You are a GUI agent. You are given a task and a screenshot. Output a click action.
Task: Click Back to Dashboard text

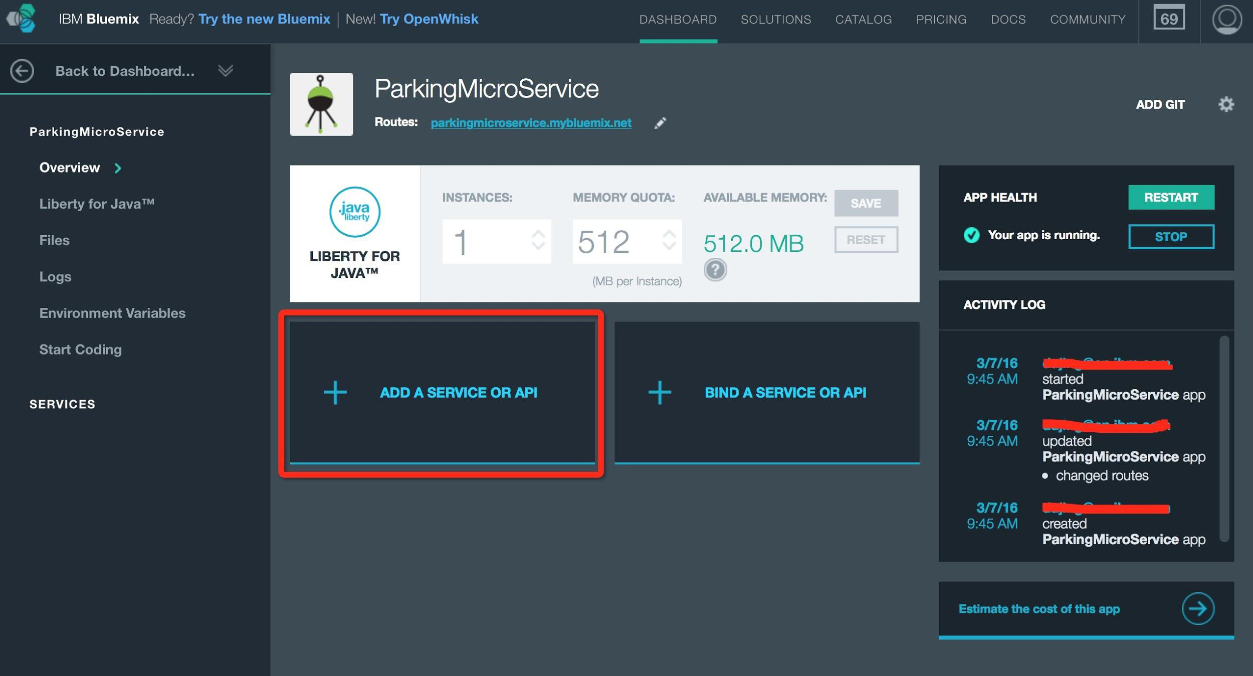click(x=125, y=71)
